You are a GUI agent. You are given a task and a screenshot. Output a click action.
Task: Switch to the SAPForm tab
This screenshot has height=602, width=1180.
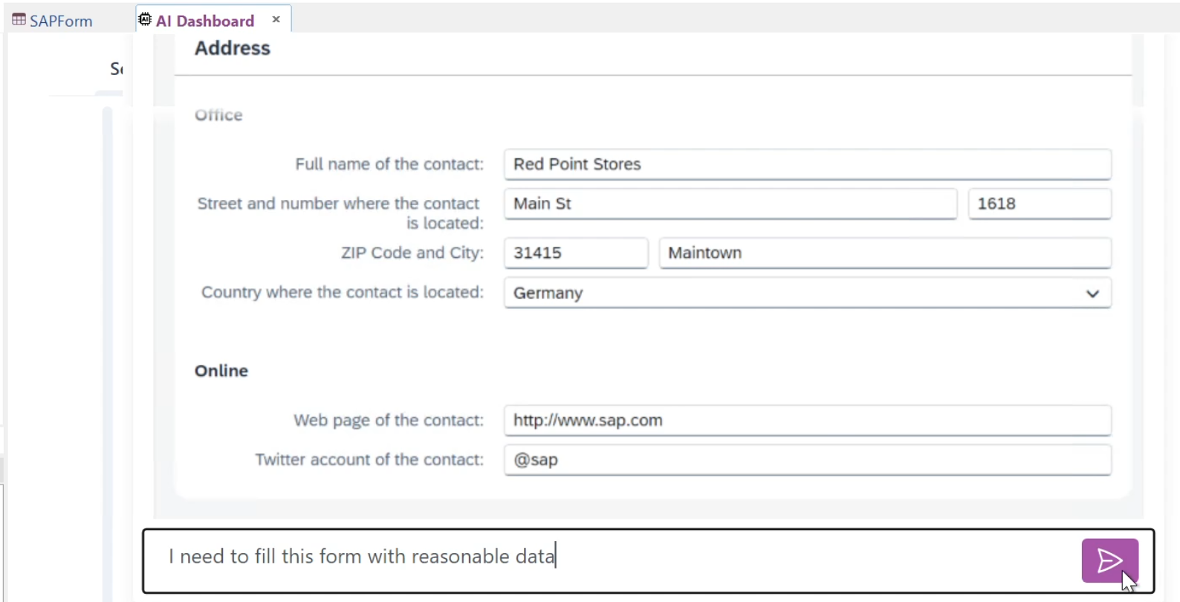[61, 21]
